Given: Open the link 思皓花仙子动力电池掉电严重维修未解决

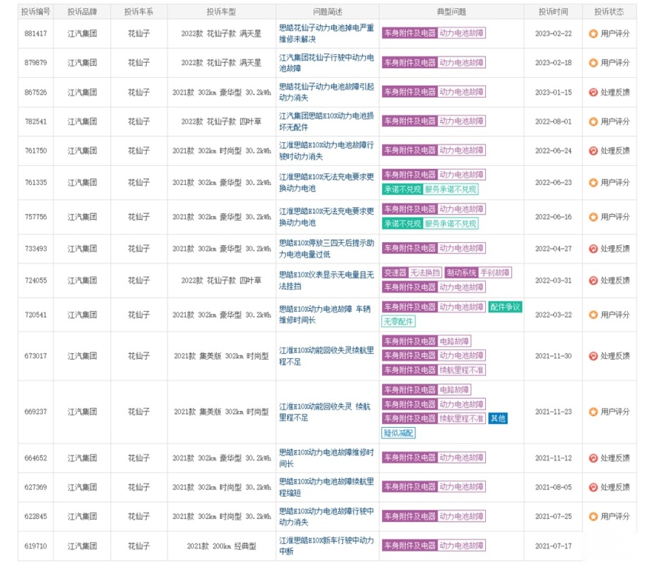Looking at the screenshot, I should (326, 34).
